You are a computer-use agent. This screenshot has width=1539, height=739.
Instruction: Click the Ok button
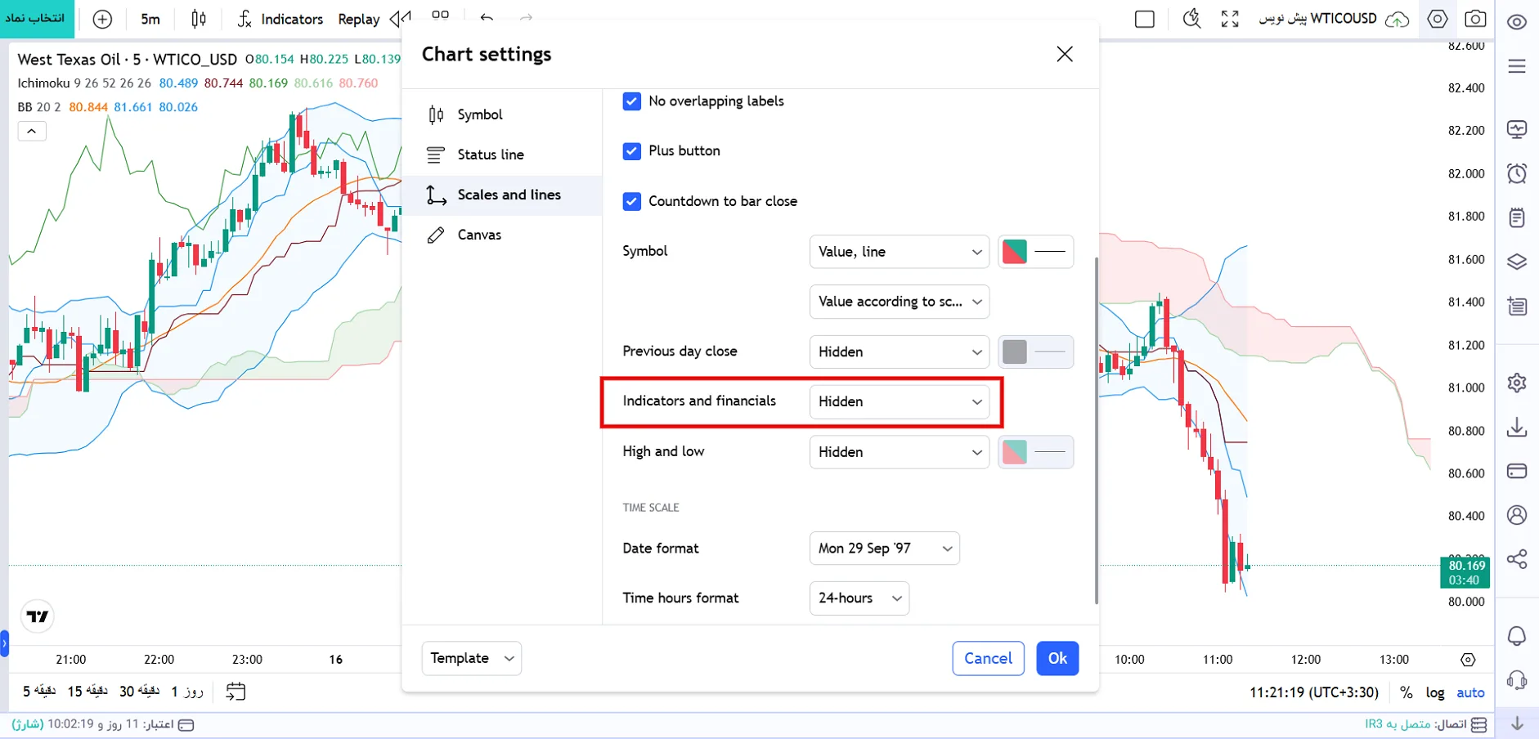tap(1057, 658)
